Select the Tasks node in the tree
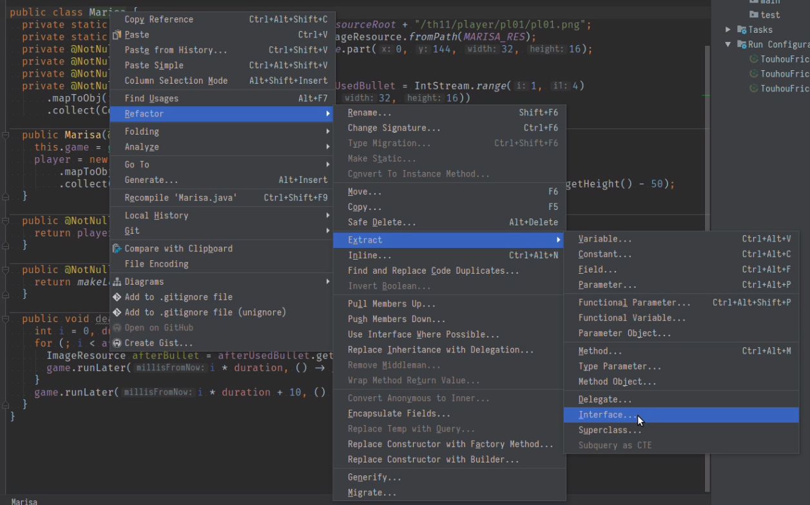 tap(755, 30)
